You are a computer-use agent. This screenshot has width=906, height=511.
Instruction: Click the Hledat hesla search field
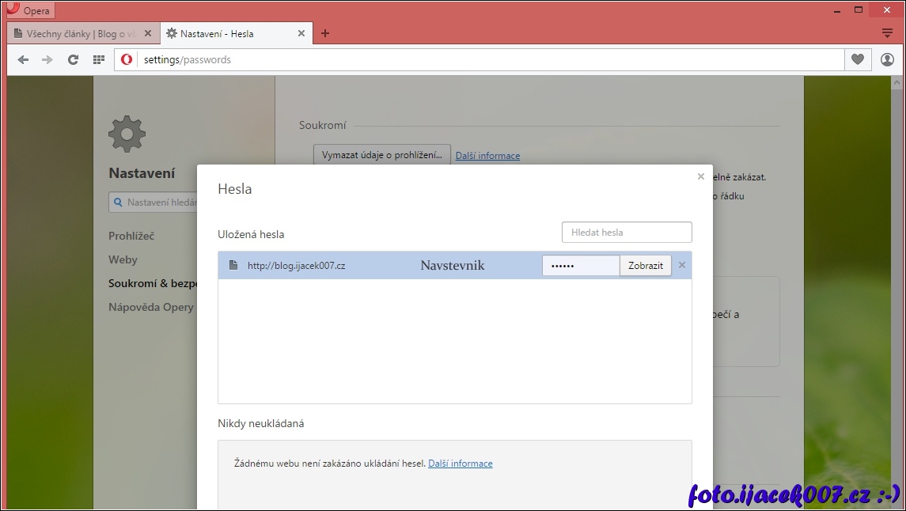tap(626, 233)
